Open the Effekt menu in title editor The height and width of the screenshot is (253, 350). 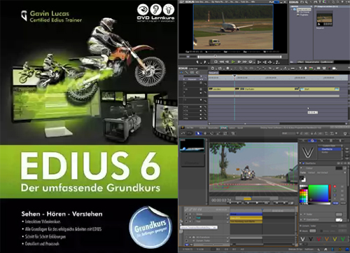[223, 128]
